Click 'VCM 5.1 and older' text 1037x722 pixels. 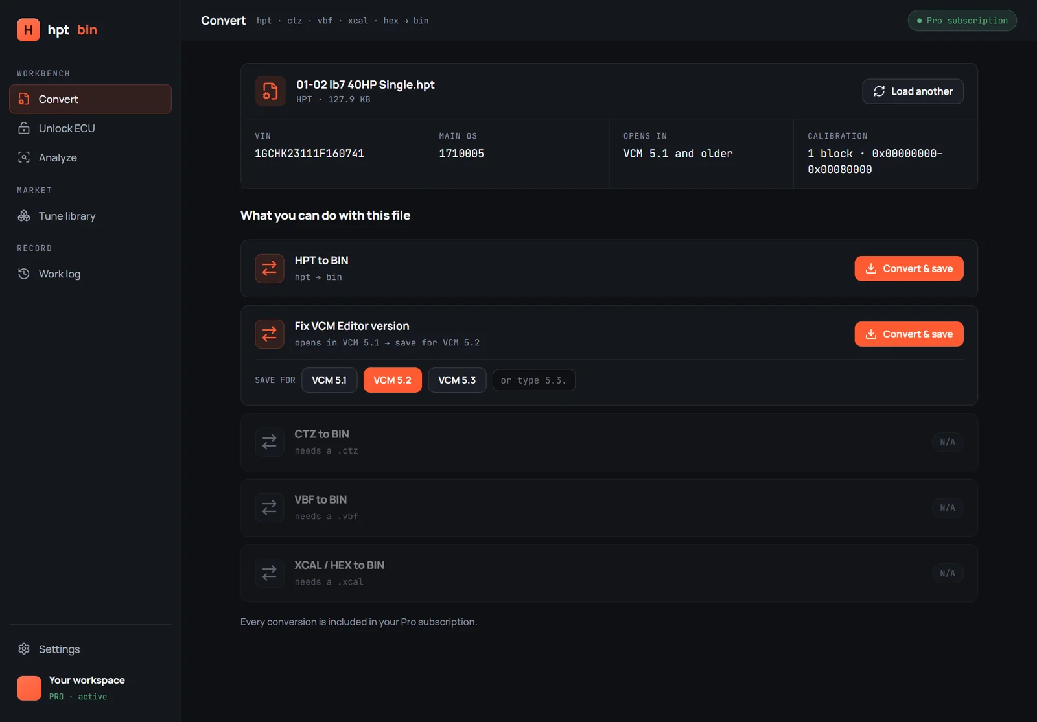click(678, 154)
